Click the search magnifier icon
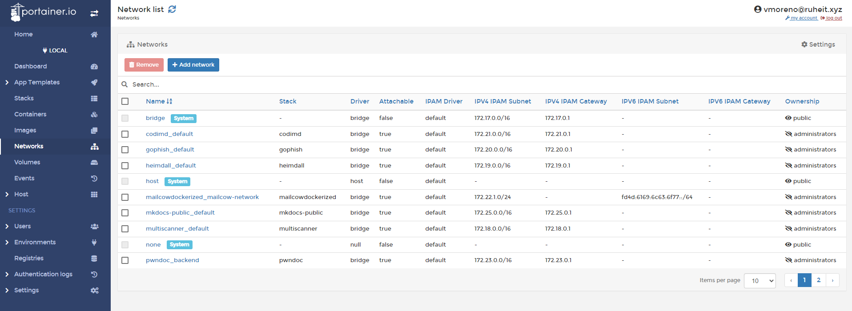The width and height of the screenshot is (852, 311). pos(125,84)
